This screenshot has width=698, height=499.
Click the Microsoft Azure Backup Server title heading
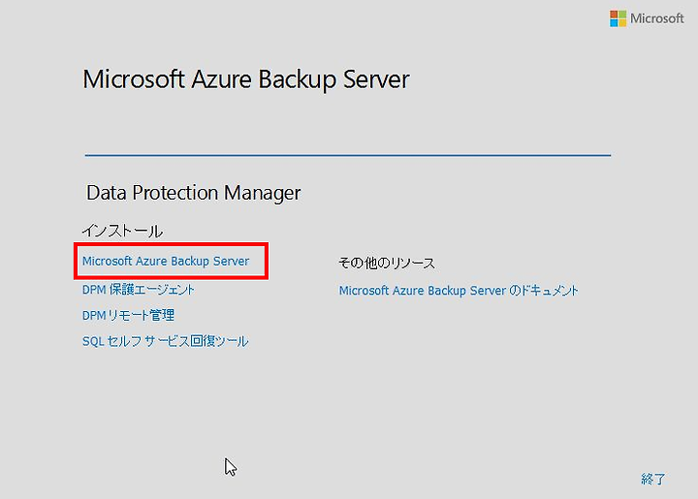click(x=246, y=79)
